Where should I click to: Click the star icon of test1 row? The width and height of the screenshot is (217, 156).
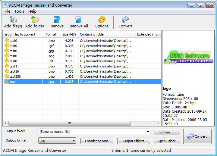[7, 66]
